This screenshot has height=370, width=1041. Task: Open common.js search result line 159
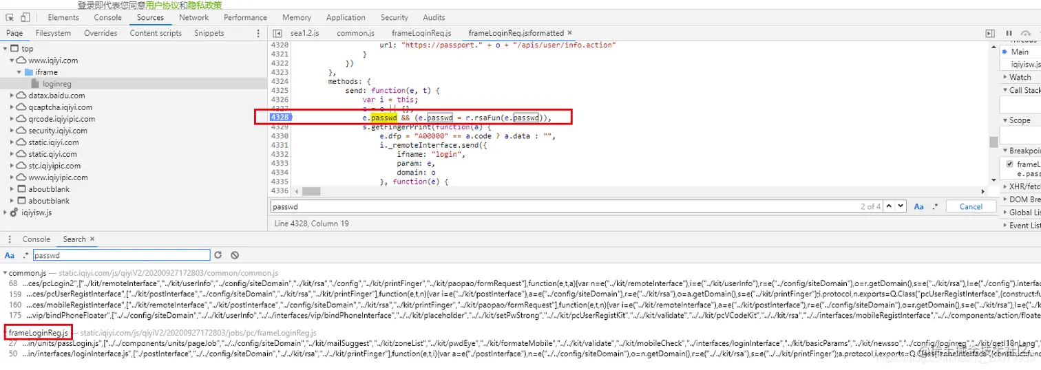click(x=520, y=294)
